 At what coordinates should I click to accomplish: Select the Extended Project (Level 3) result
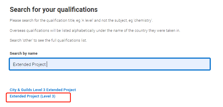(33, 96)
